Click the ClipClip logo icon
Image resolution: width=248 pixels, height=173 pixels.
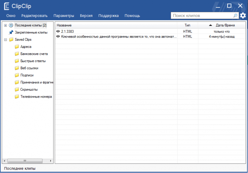7,6
